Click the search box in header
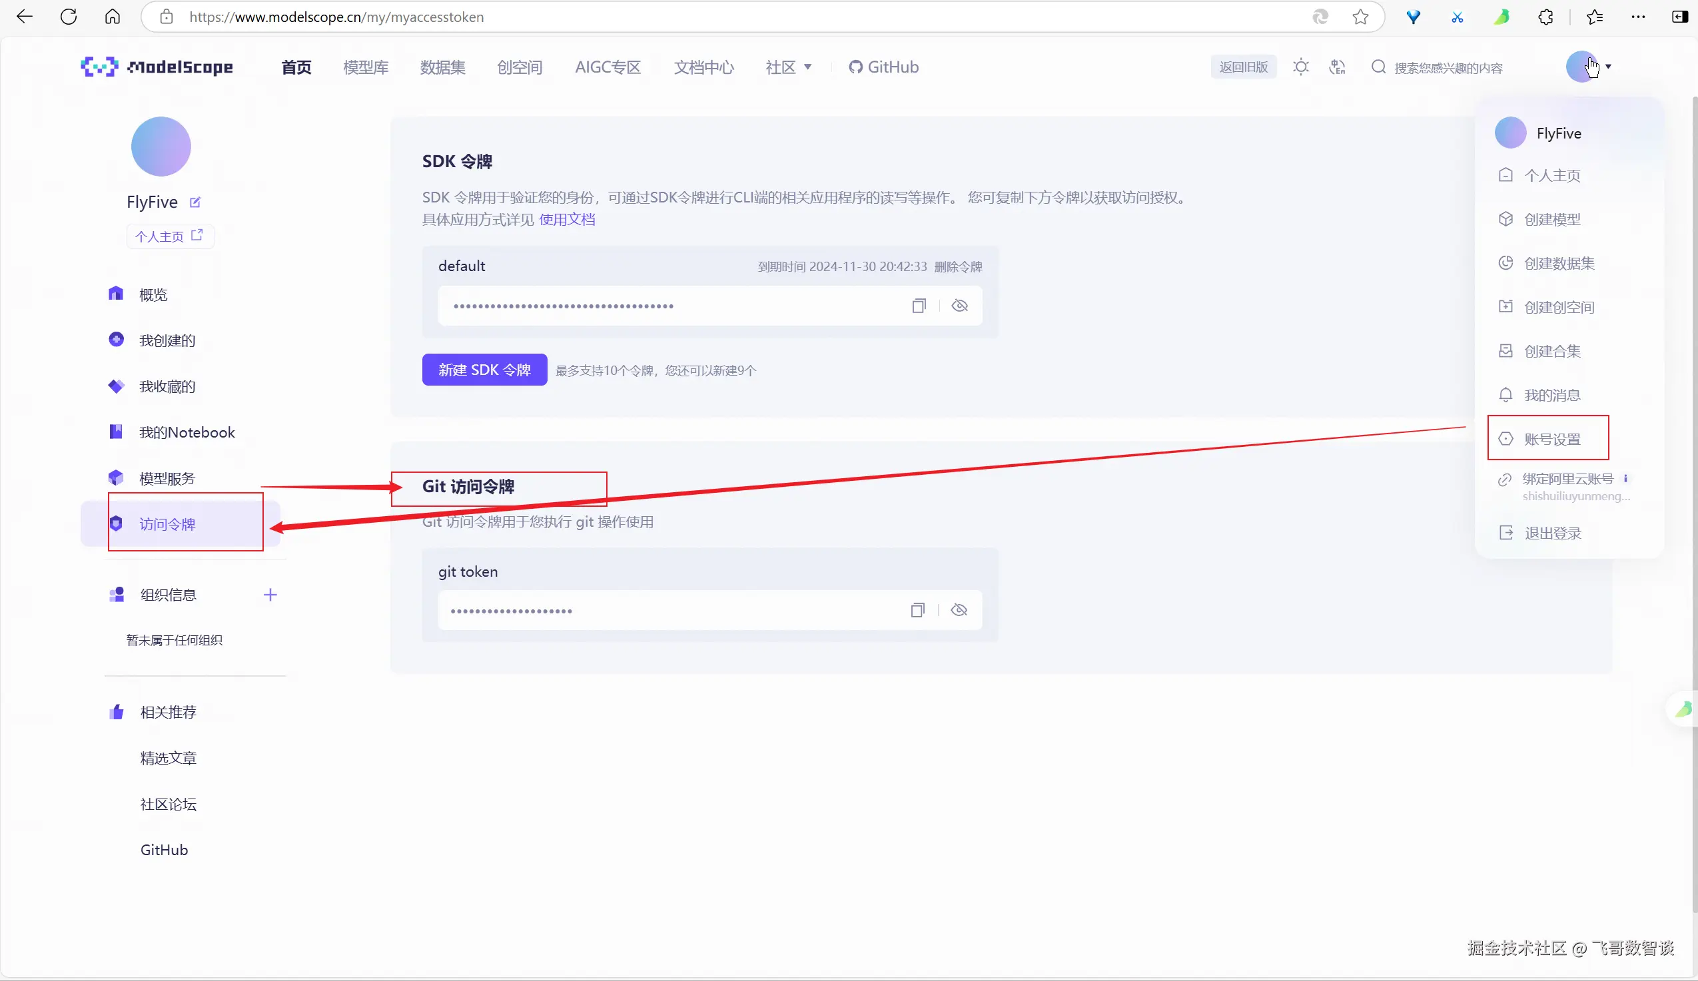This screenshot has height=981, width=1698. coord(1448,68)
